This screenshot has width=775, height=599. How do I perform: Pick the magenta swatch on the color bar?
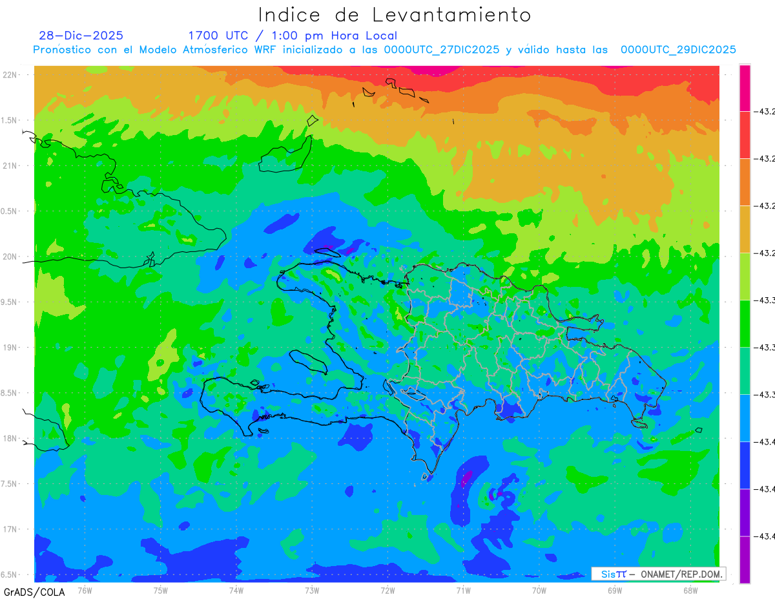click(745, 88)
